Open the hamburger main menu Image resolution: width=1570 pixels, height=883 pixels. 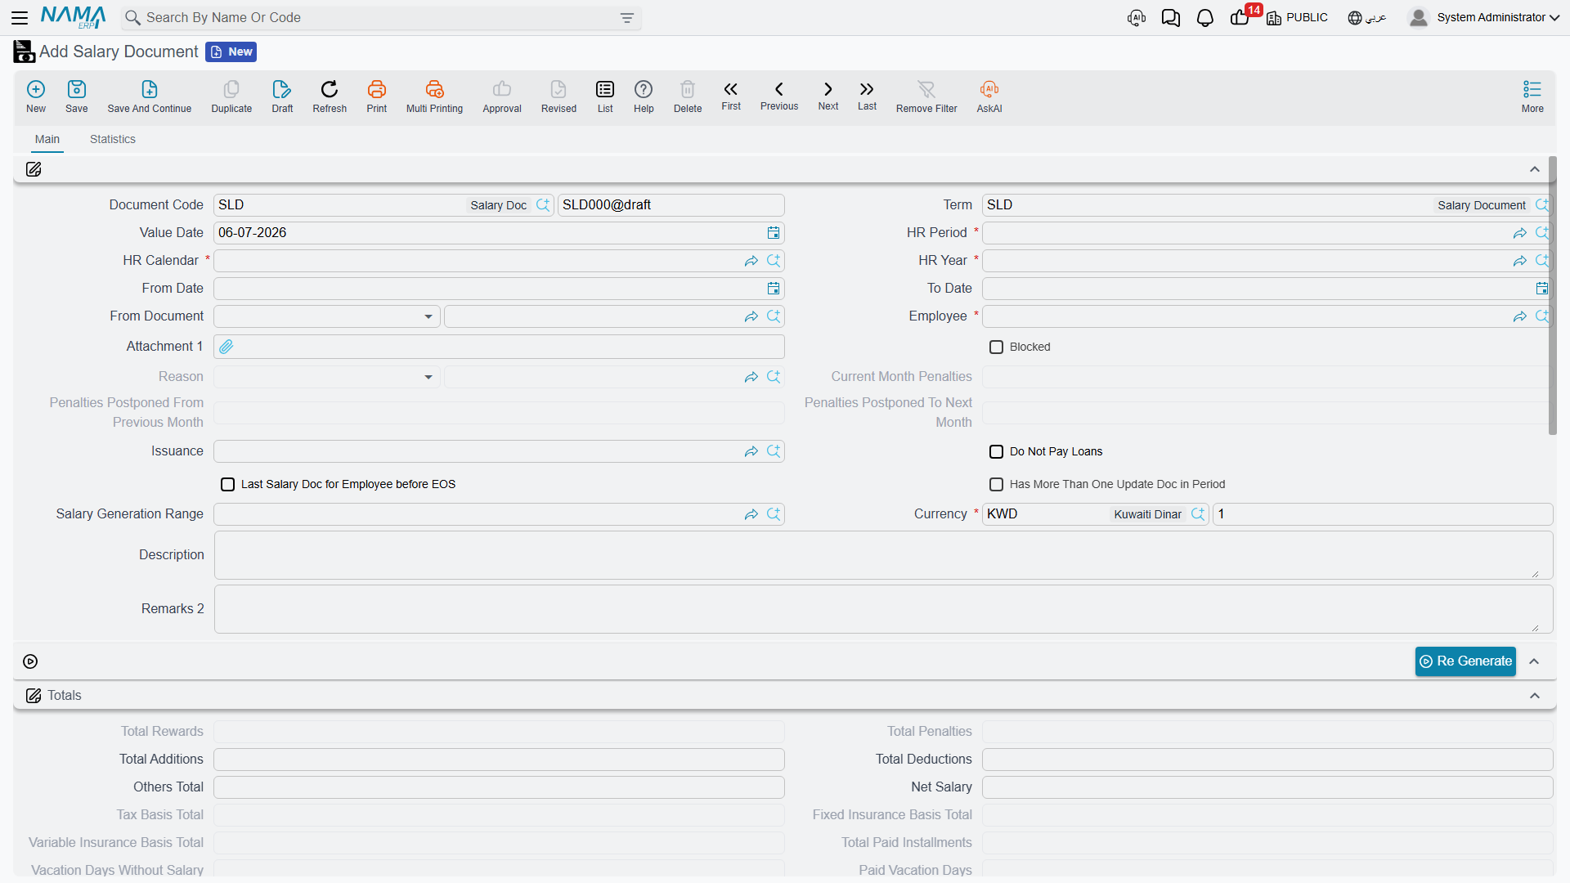coord(20,17)
